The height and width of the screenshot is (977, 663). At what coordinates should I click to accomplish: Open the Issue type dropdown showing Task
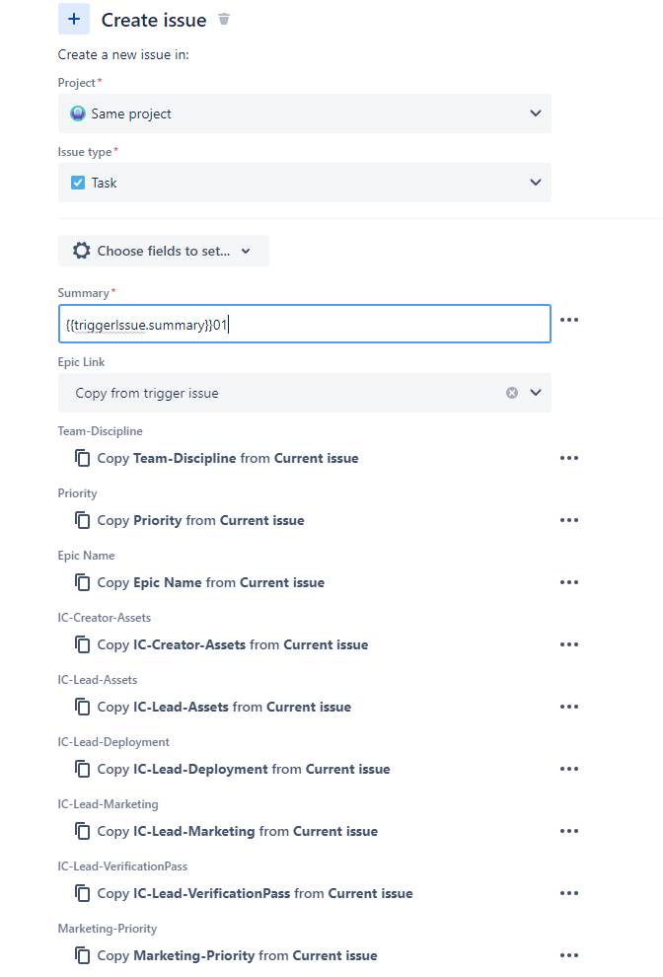coord(305,183)
